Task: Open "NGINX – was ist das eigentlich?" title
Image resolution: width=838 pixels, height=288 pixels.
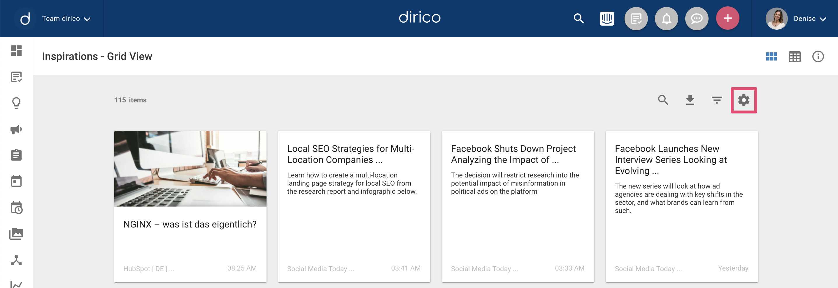Action: pyautogui.click(x=190, y=224)
